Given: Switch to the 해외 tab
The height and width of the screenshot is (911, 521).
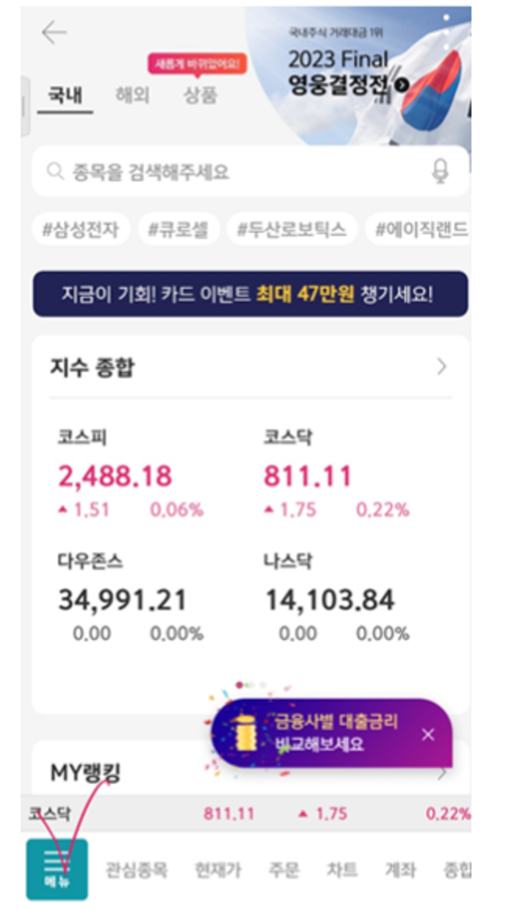Looking at the screenshot, I should [x=133, y=94].
